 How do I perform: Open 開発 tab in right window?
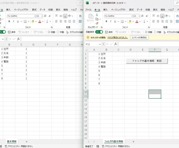[x=163, y=10]
